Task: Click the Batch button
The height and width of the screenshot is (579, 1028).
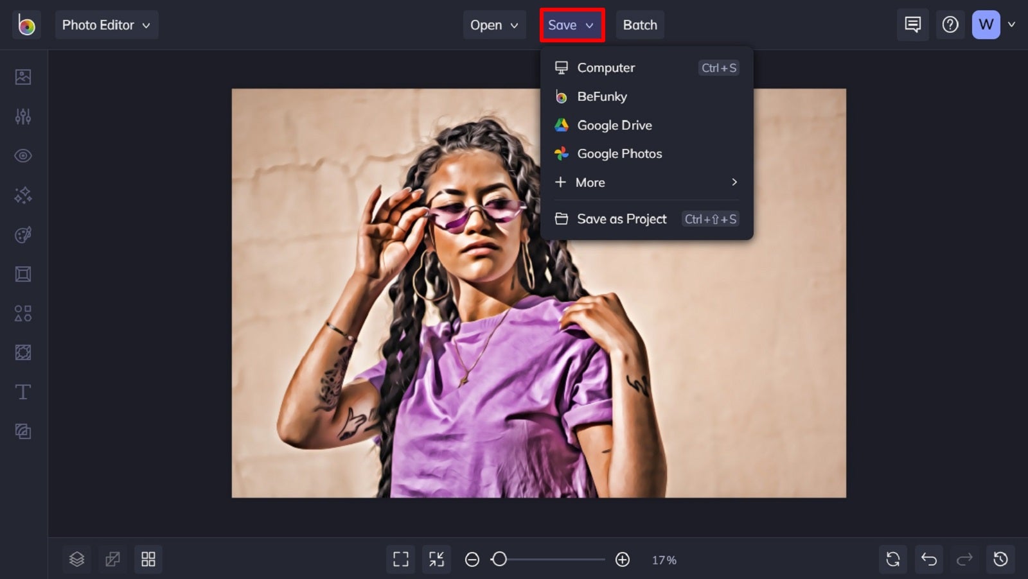Action: 640,25
